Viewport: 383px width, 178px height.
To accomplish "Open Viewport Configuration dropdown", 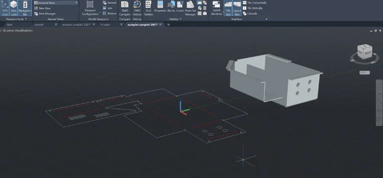I will (x=90, y=8).
